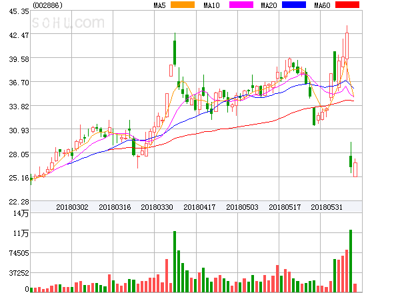Select the 20180316 date marker
This screenshot has height=293, width=400.
coord(115,207)
